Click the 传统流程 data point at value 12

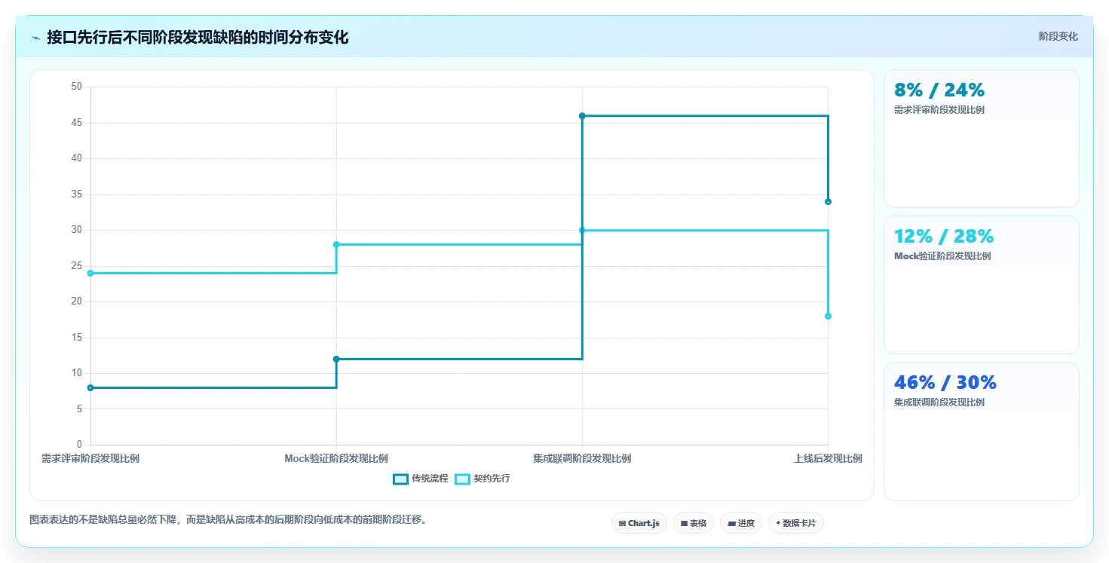click(336, 359)
